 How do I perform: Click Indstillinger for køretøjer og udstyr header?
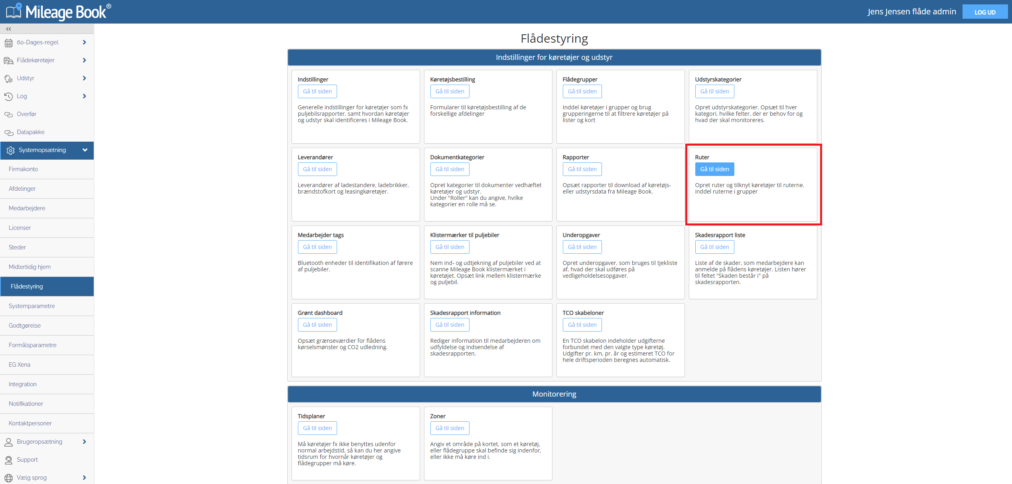point(554,57)
